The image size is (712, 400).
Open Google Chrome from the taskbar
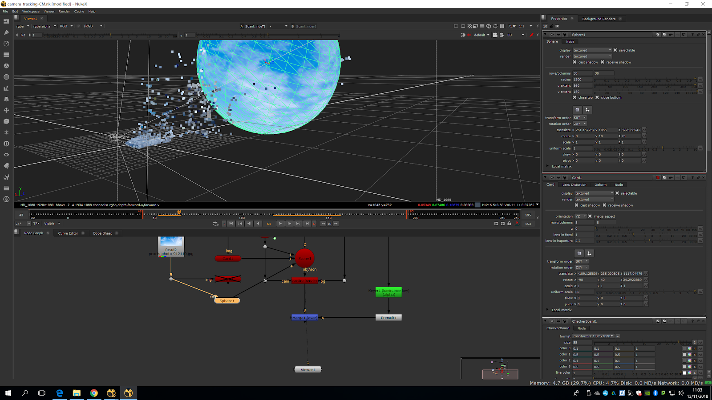point(94,393)
